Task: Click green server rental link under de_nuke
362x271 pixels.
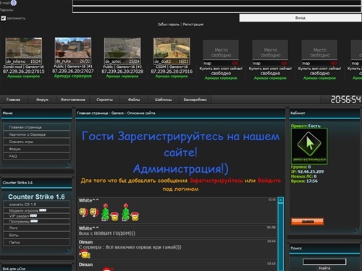Action: point(73,76)
